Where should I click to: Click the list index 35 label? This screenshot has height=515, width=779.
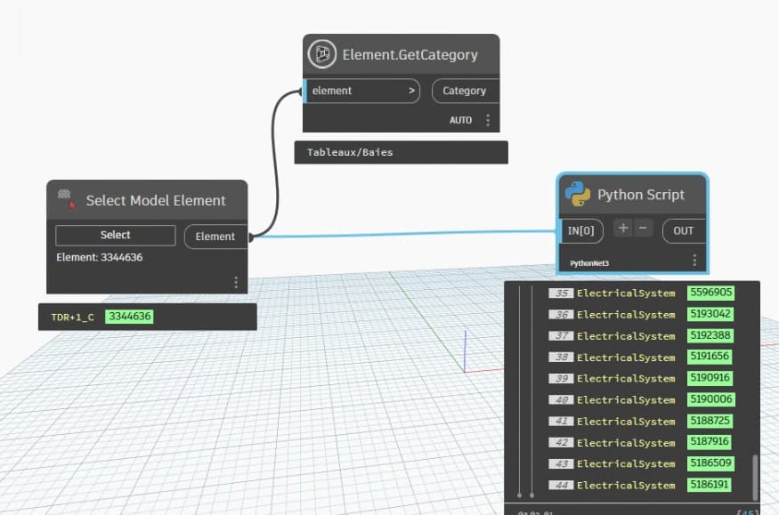561,294
